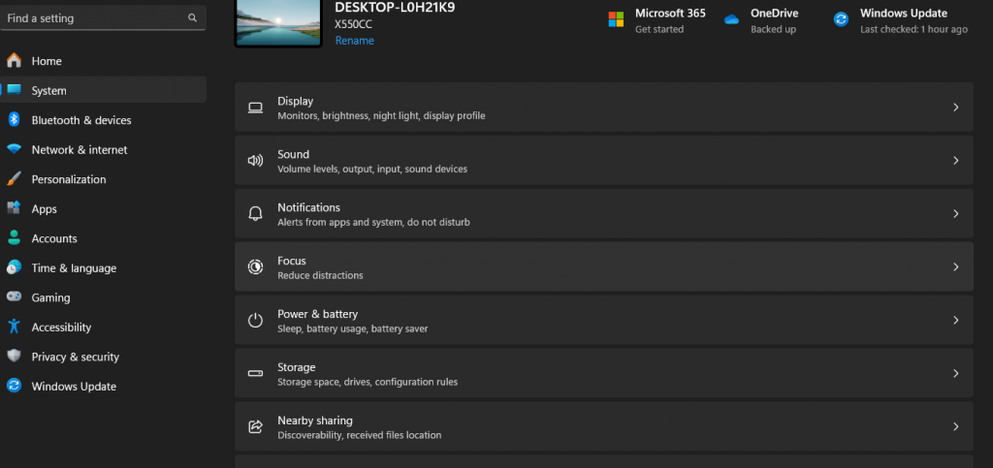Image resolution: width=993 pixels, height=468 pixels.
Task: Open Focus row chevron arrow
Action: tap(955, 266)
